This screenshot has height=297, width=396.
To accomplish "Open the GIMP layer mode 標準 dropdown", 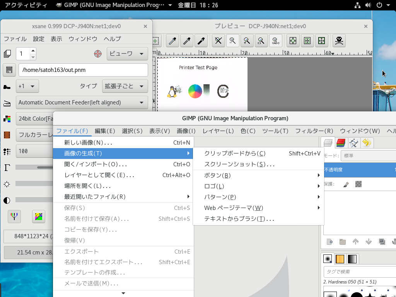I will point(369,156).
